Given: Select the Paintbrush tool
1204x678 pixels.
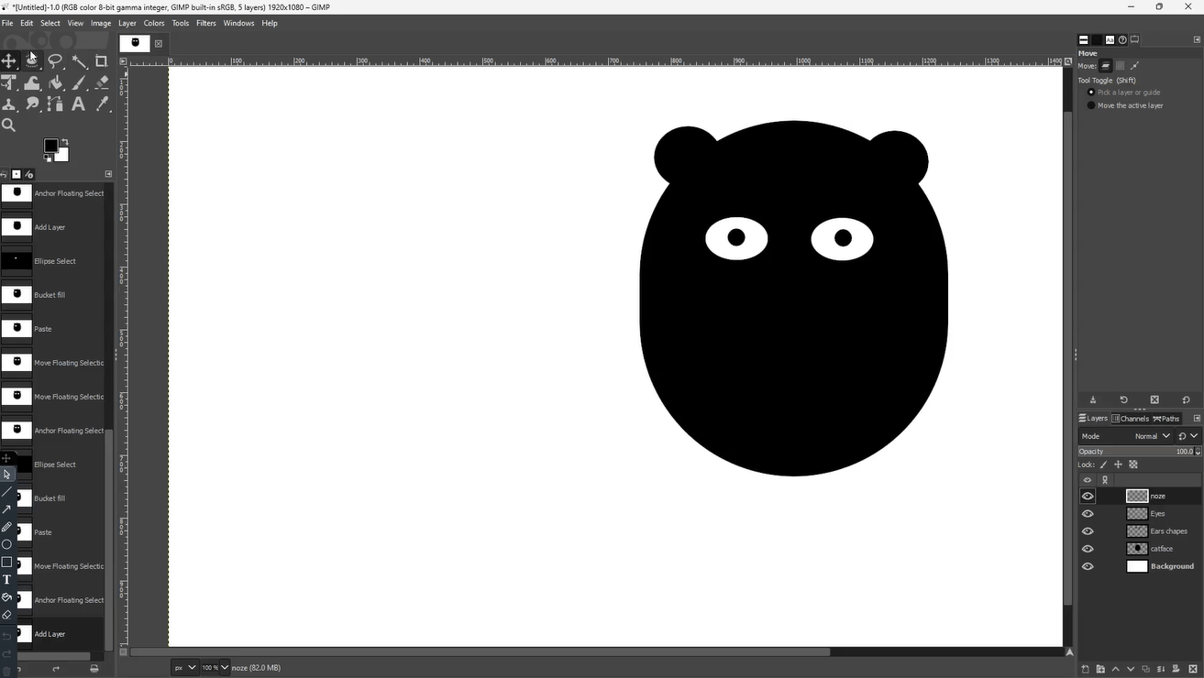Looking at the screenshot, I should click(79, 82).
